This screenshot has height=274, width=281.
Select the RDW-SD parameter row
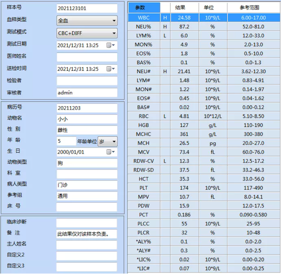(x=204, y=170)
